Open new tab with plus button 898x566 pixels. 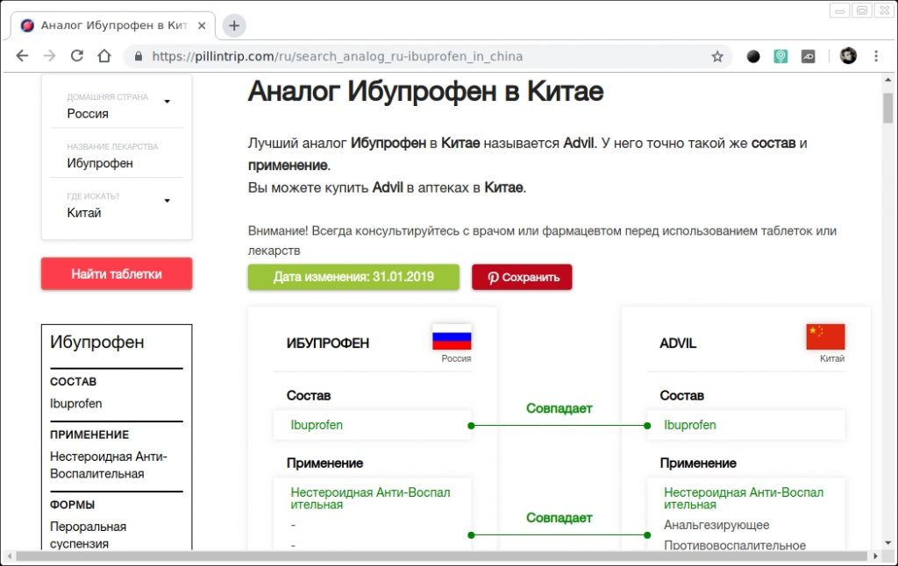point(233,25)
